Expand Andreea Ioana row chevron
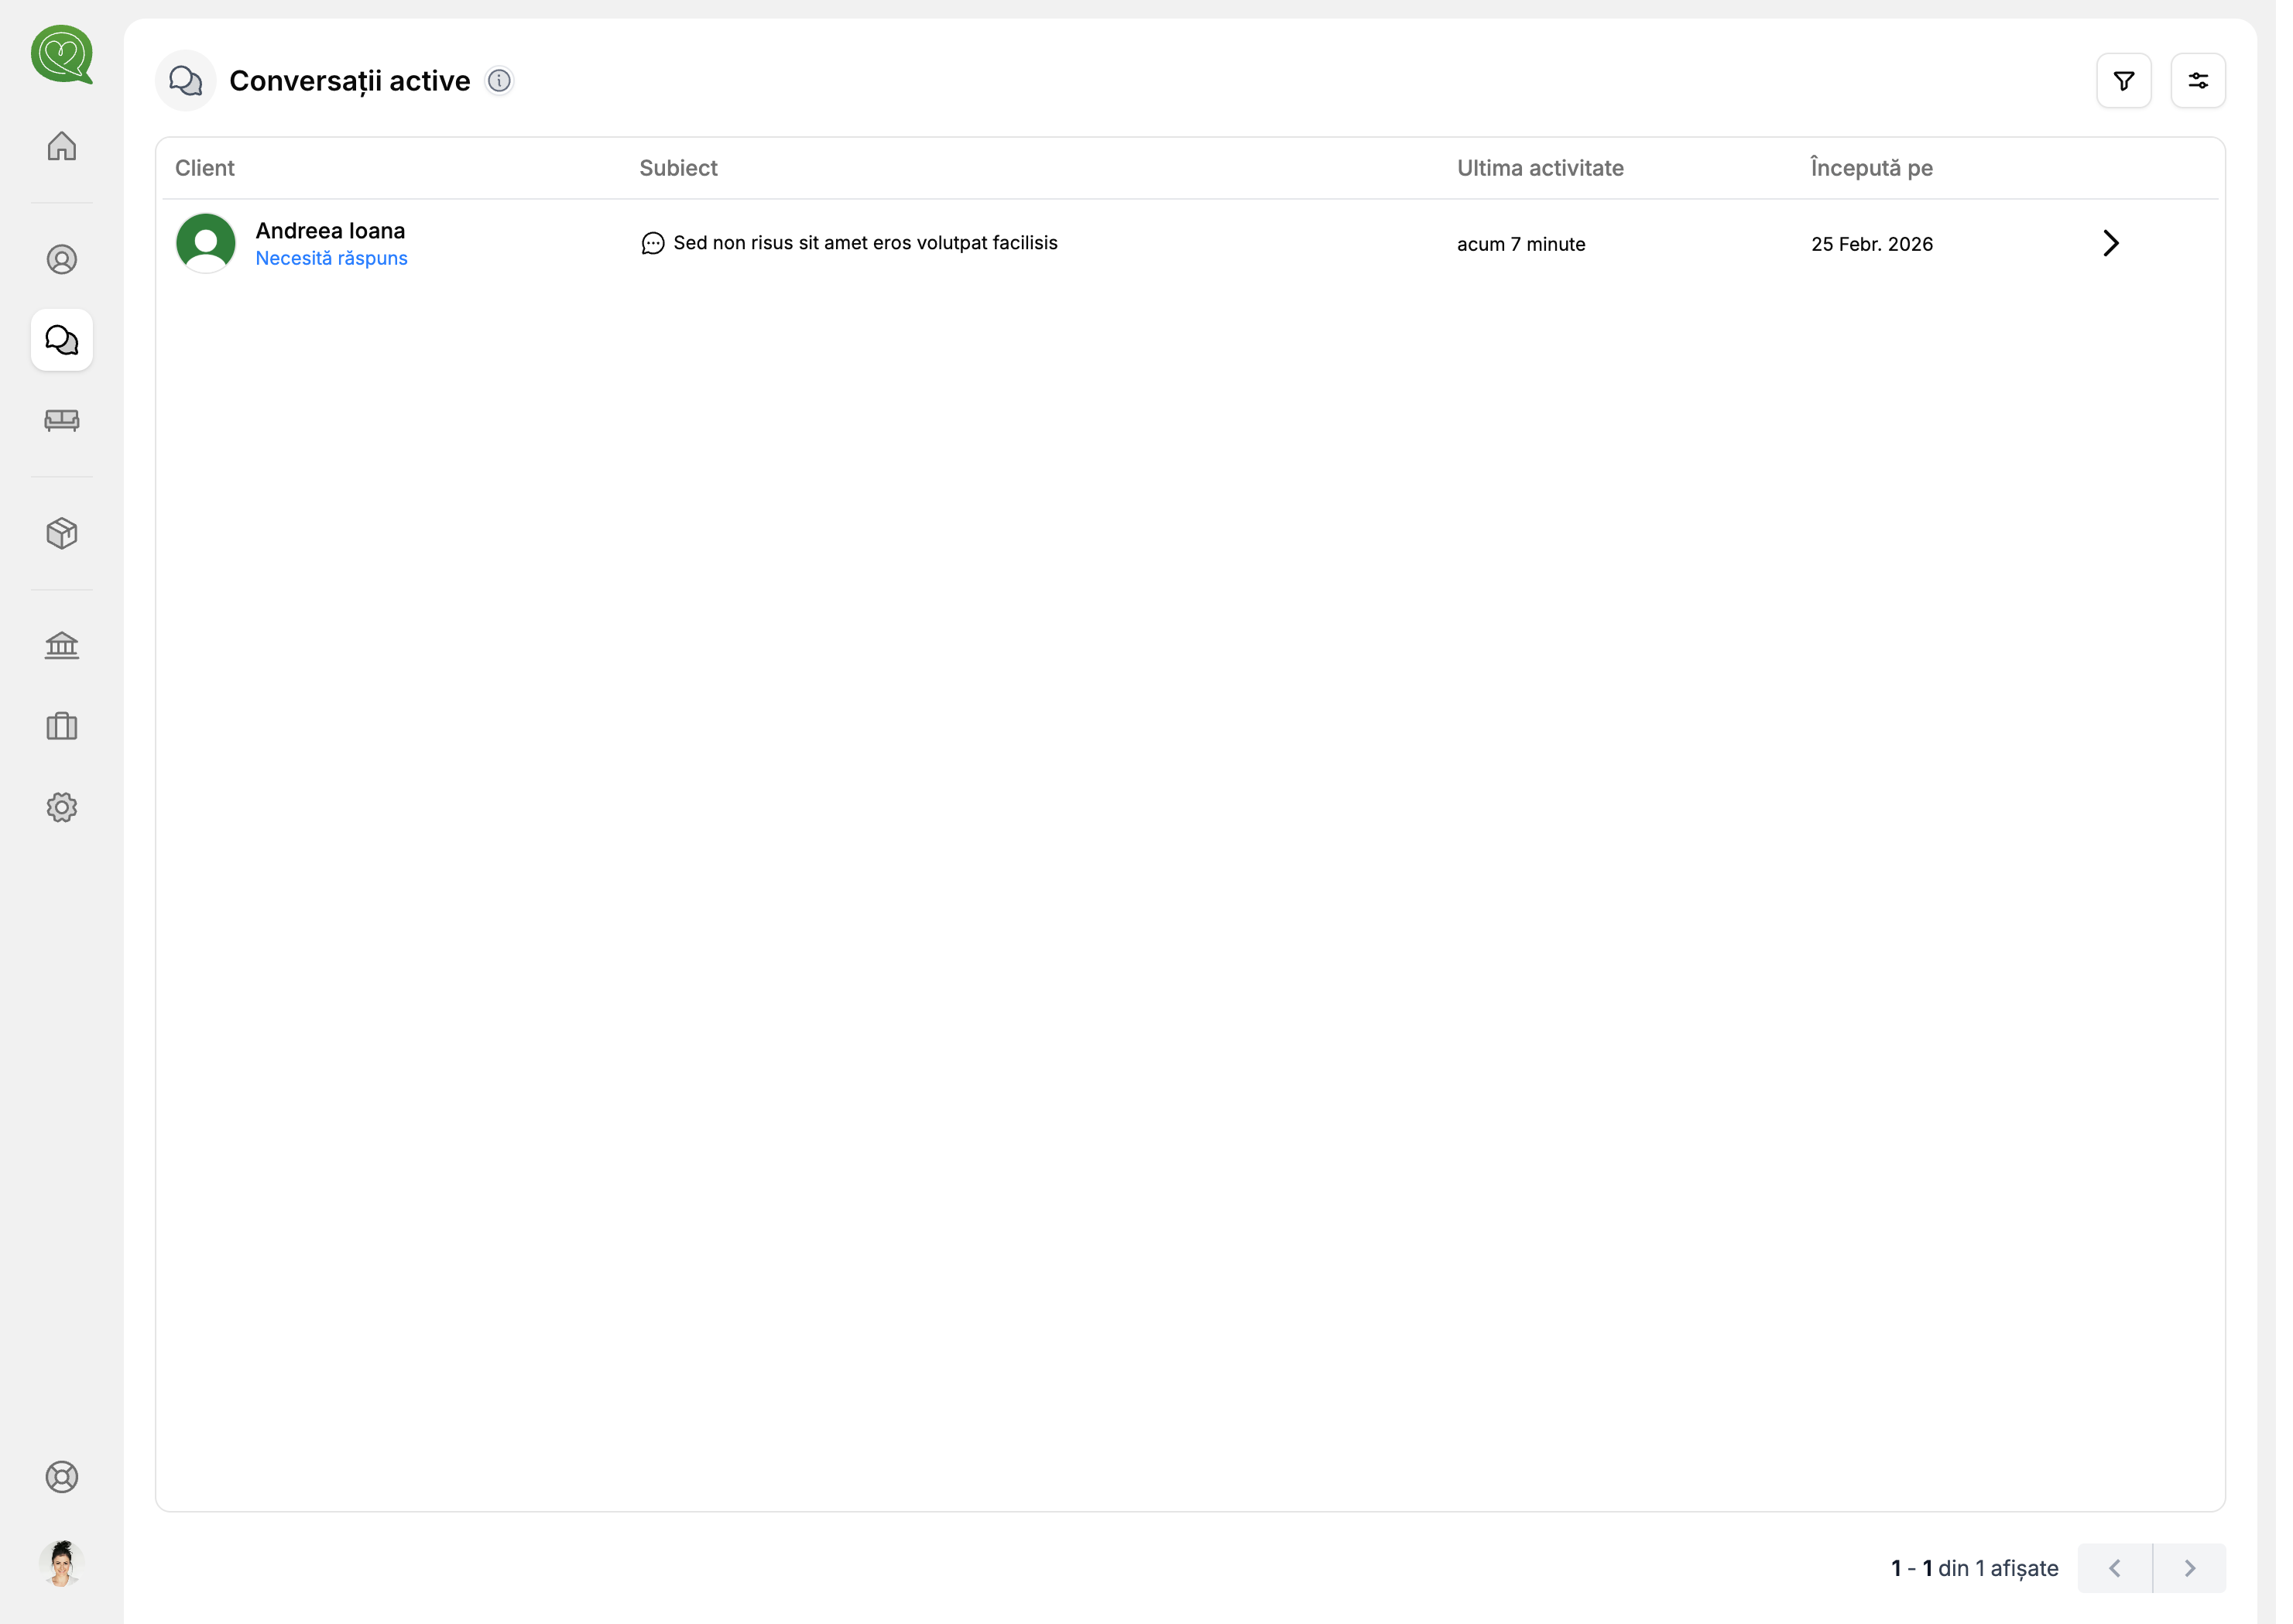This screenshot has width=2293, height=1624. coord(2110,243)
